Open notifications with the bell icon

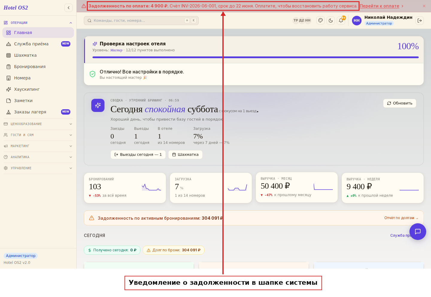(x=341, y=21)
